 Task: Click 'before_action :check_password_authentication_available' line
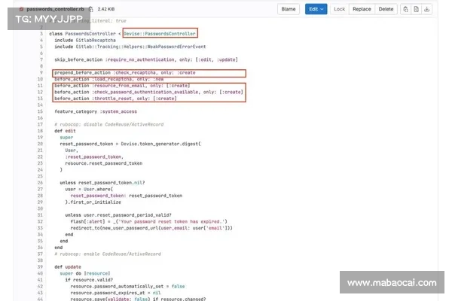click(x=148, y=92)
